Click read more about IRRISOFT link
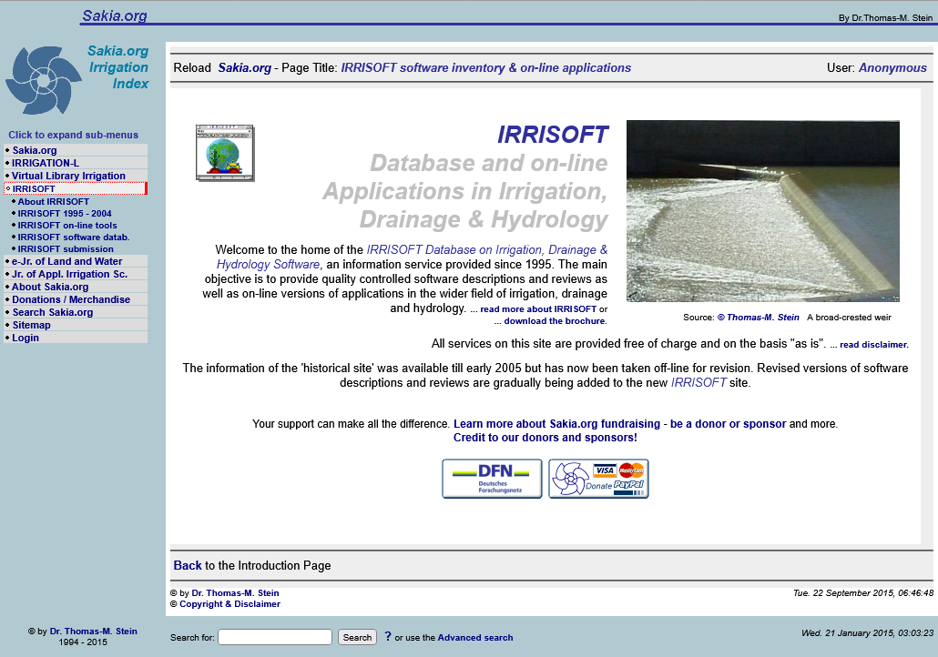 tap(534, 309)
